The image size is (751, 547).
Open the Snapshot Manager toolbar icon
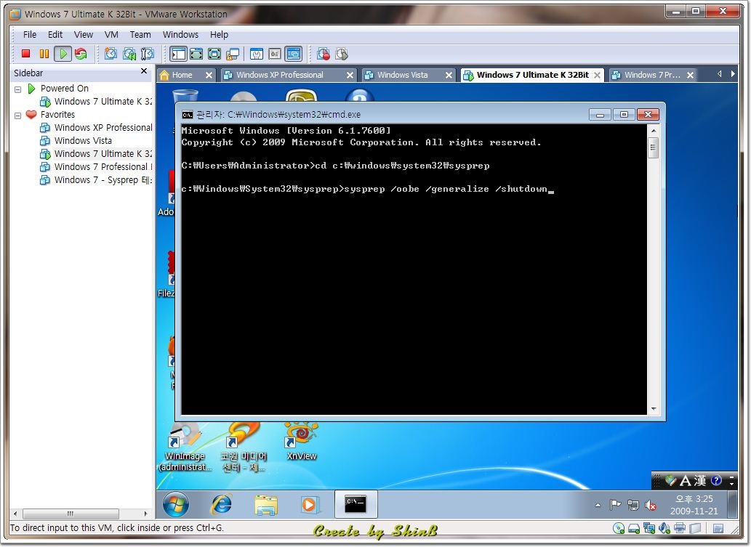tap(148, 54)
